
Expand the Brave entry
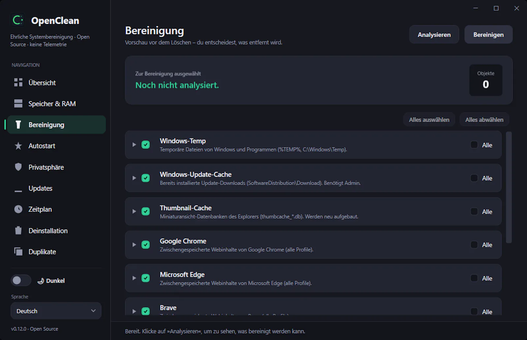(x=134, y=311)
